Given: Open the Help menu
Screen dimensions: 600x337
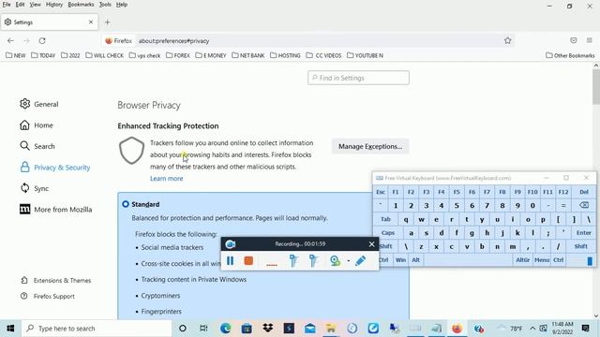Looking at the screenshot, I should pyautogui.click(x=122, y=5).
